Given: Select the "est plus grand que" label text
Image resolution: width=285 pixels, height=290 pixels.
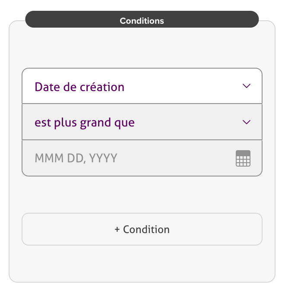Looking at the screenshot, I should 85,123.
